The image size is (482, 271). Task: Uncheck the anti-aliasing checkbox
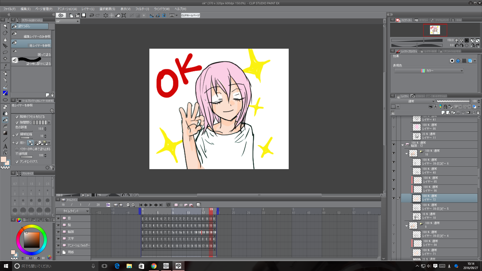click(x=17, y=162)
